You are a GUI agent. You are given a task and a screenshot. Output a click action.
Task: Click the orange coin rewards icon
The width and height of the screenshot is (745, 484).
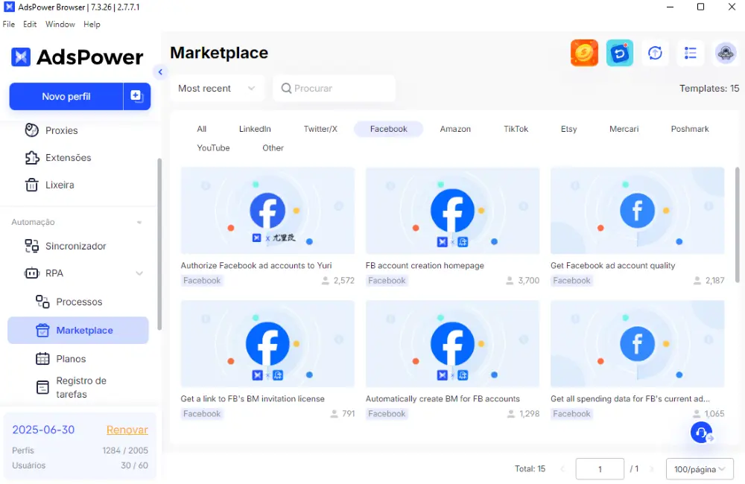(584, 53)
